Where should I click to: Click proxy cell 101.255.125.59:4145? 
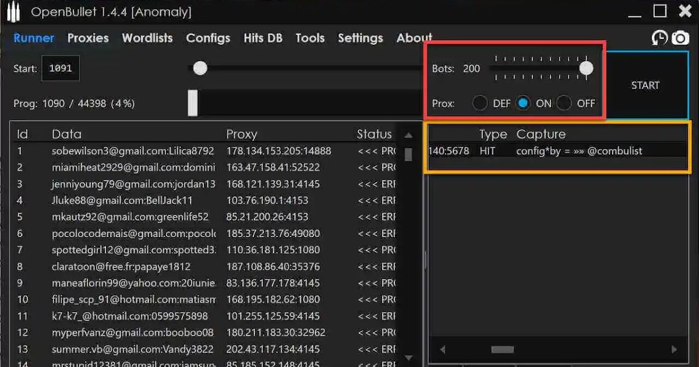tap(273, 316)
